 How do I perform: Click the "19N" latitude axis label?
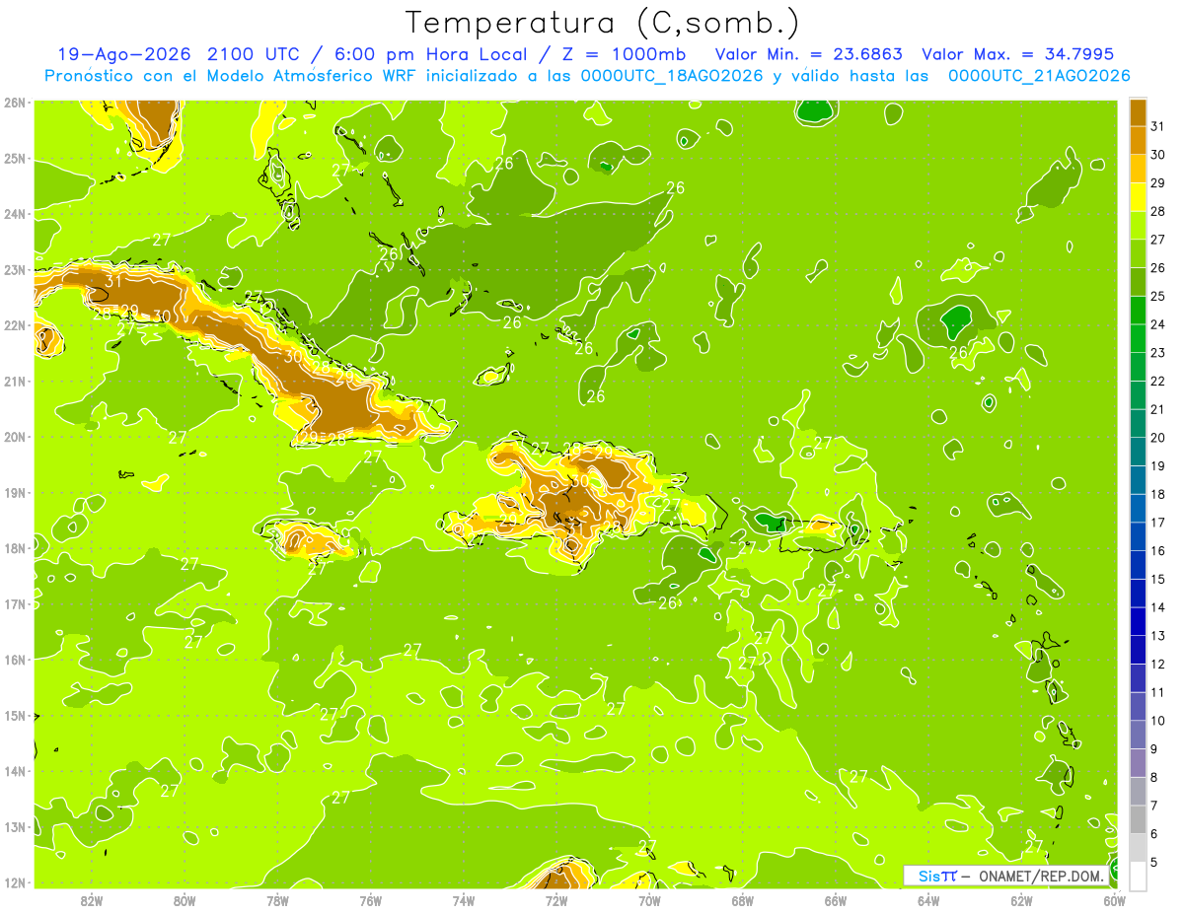(x=15, y=492)
